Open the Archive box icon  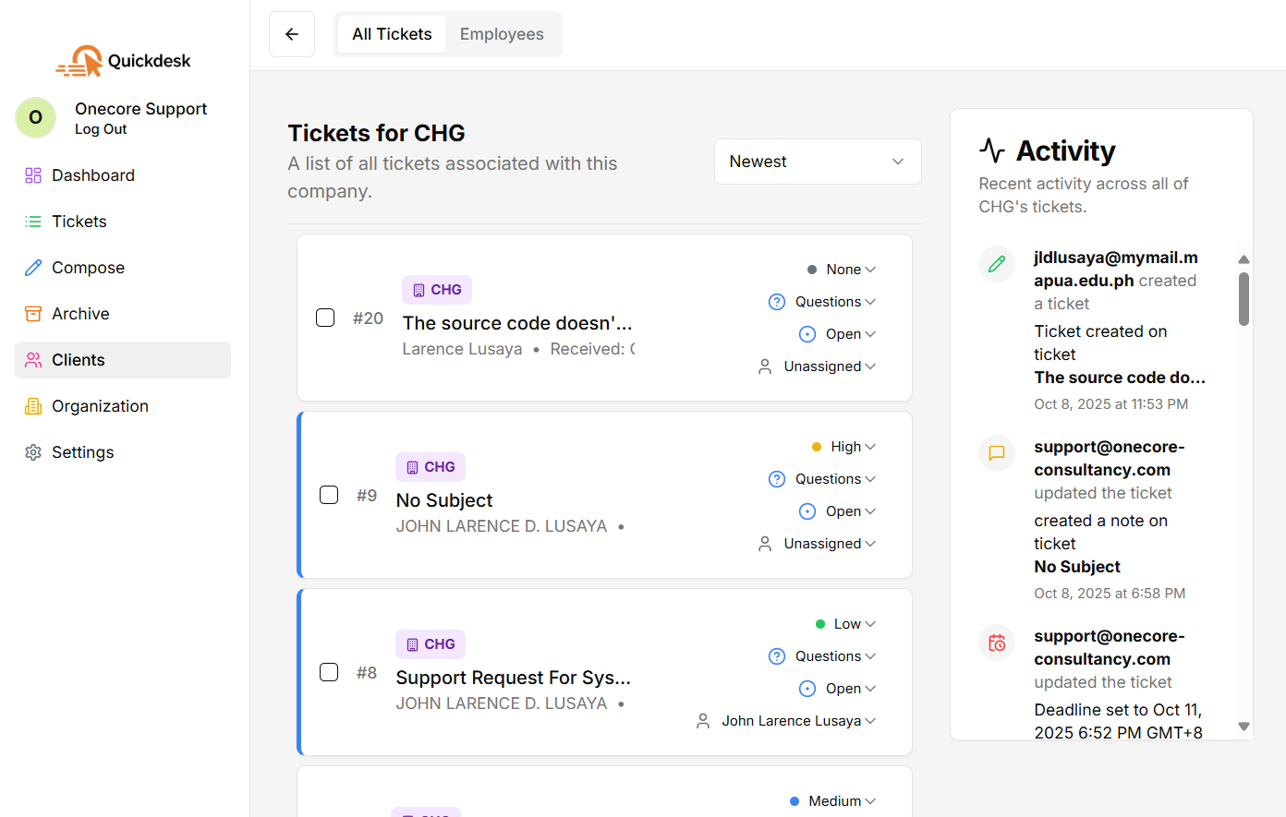tap(33, 314)
